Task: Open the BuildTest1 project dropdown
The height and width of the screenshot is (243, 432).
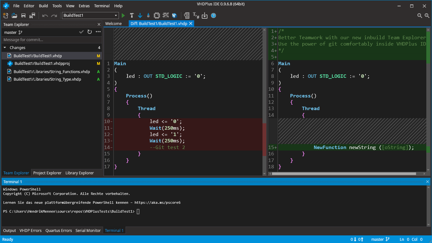Action: (90, 15)
